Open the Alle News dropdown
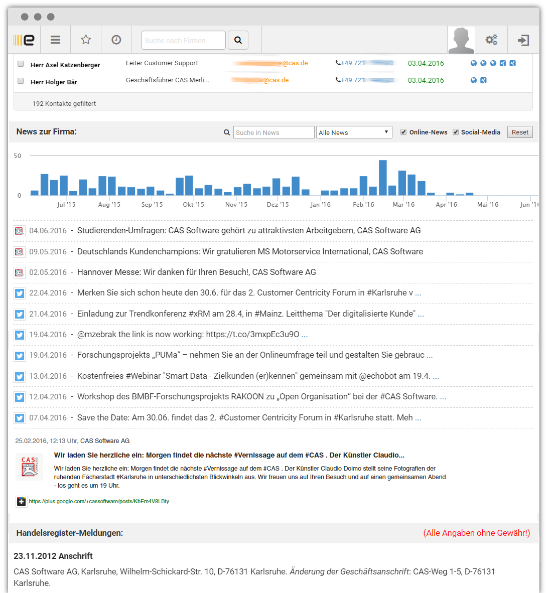 354,132
